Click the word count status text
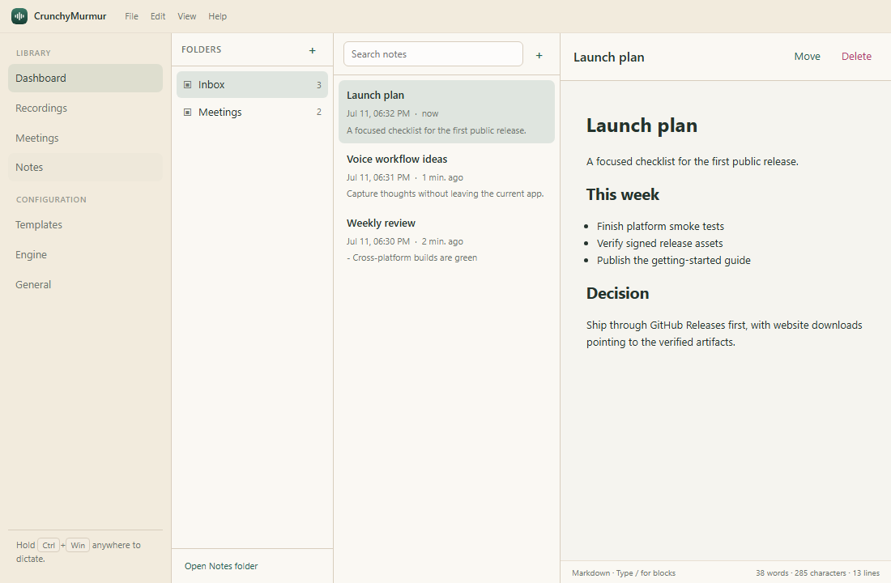 pyautogui.click(x=818, y=572)
